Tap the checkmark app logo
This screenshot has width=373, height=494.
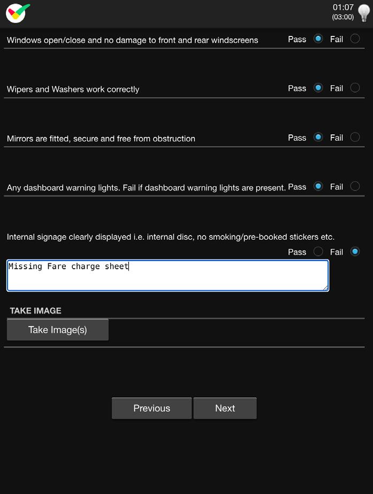tap(18, 13)
